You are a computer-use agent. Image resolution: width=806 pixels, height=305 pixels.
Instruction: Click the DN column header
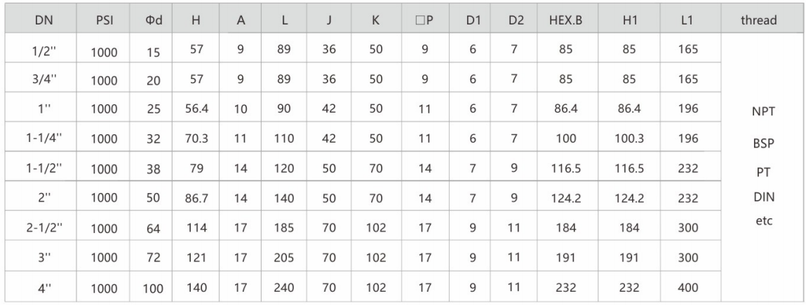tap(43, 20)
